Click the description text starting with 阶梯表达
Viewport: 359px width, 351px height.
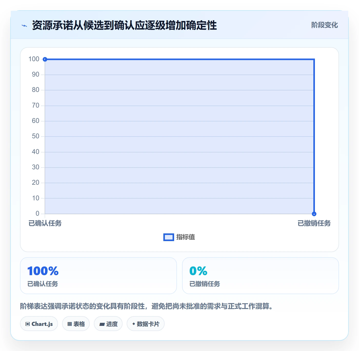[x=146, y=306]
